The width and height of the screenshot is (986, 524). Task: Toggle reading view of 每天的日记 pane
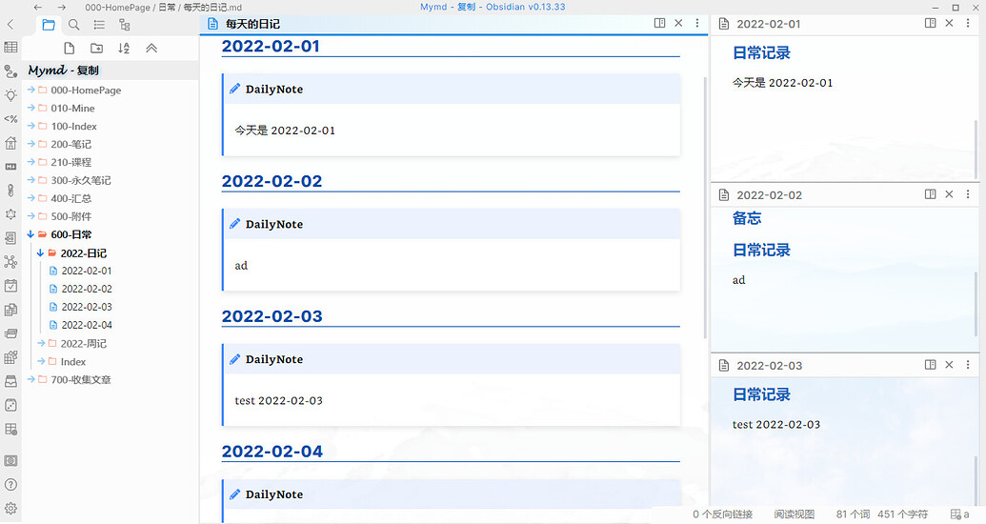pyautogui.click(x=659, y=23)
